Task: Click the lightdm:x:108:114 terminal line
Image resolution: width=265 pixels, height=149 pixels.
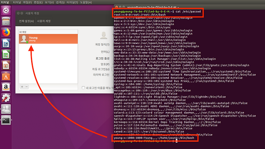Action: (x=170, y=97)
